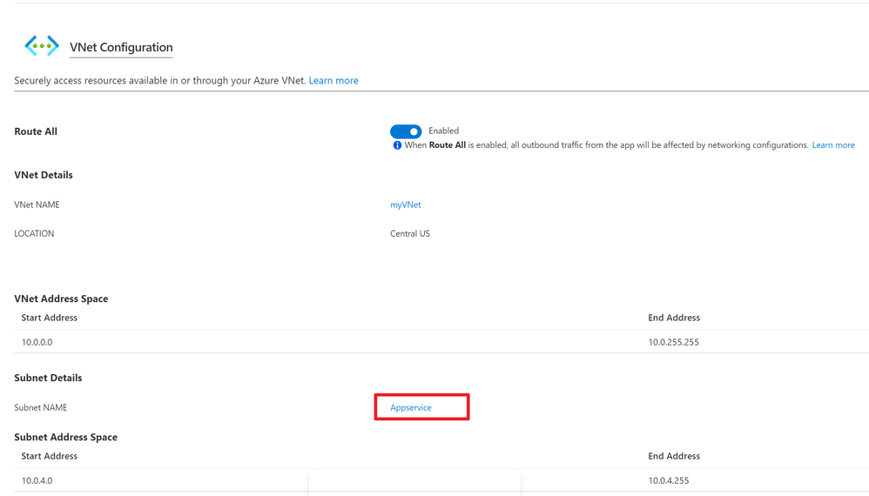The width and height of the screenshot is (869, 496).
Task: Click Start Address header under VNet Address Space
Action: tap(50, 318)
